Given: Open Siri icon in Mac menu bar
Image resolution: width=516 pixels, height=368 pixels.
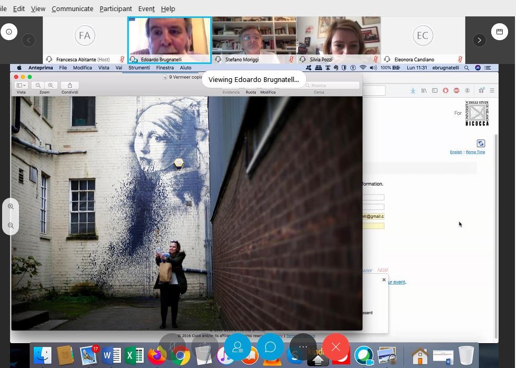Looking at the screenshot, I should click(478, 68).
